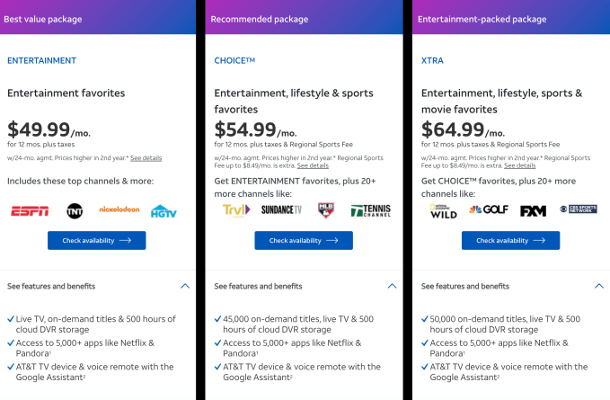
Task: Click the FXM channel logo
Action: 533,211
